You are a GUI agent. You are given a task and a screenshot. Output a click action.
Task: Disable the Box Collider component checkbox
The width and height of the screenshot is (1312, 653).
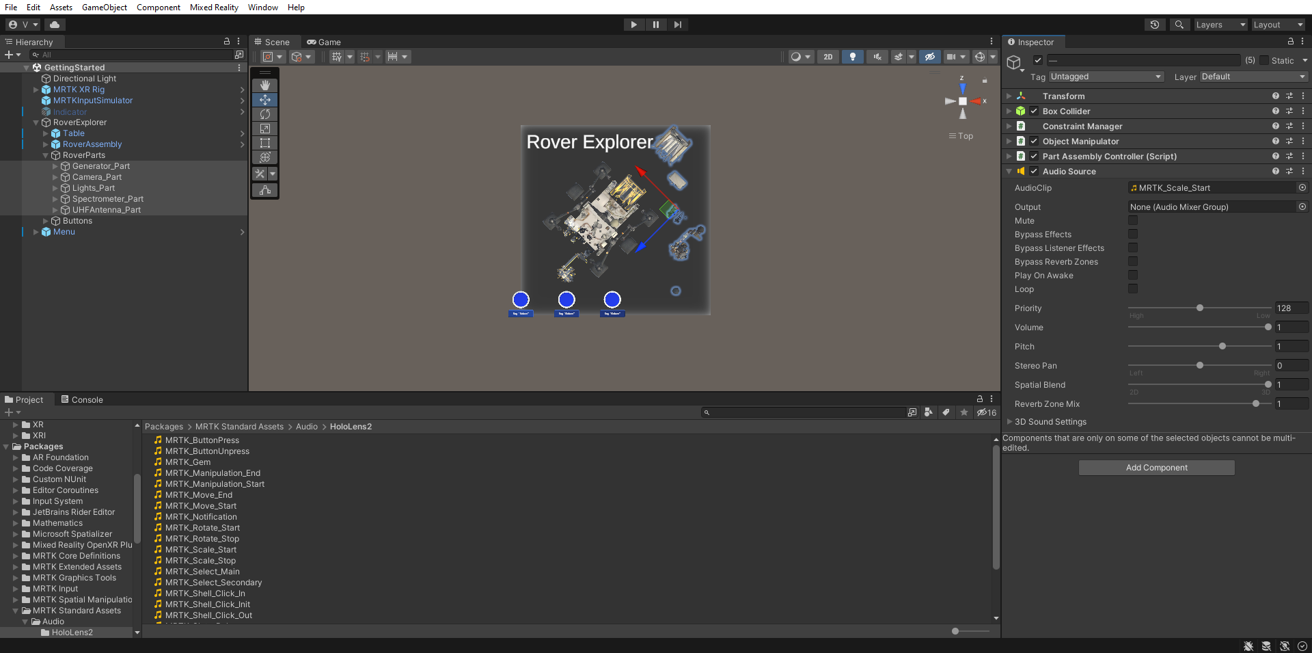point(1035,111)
